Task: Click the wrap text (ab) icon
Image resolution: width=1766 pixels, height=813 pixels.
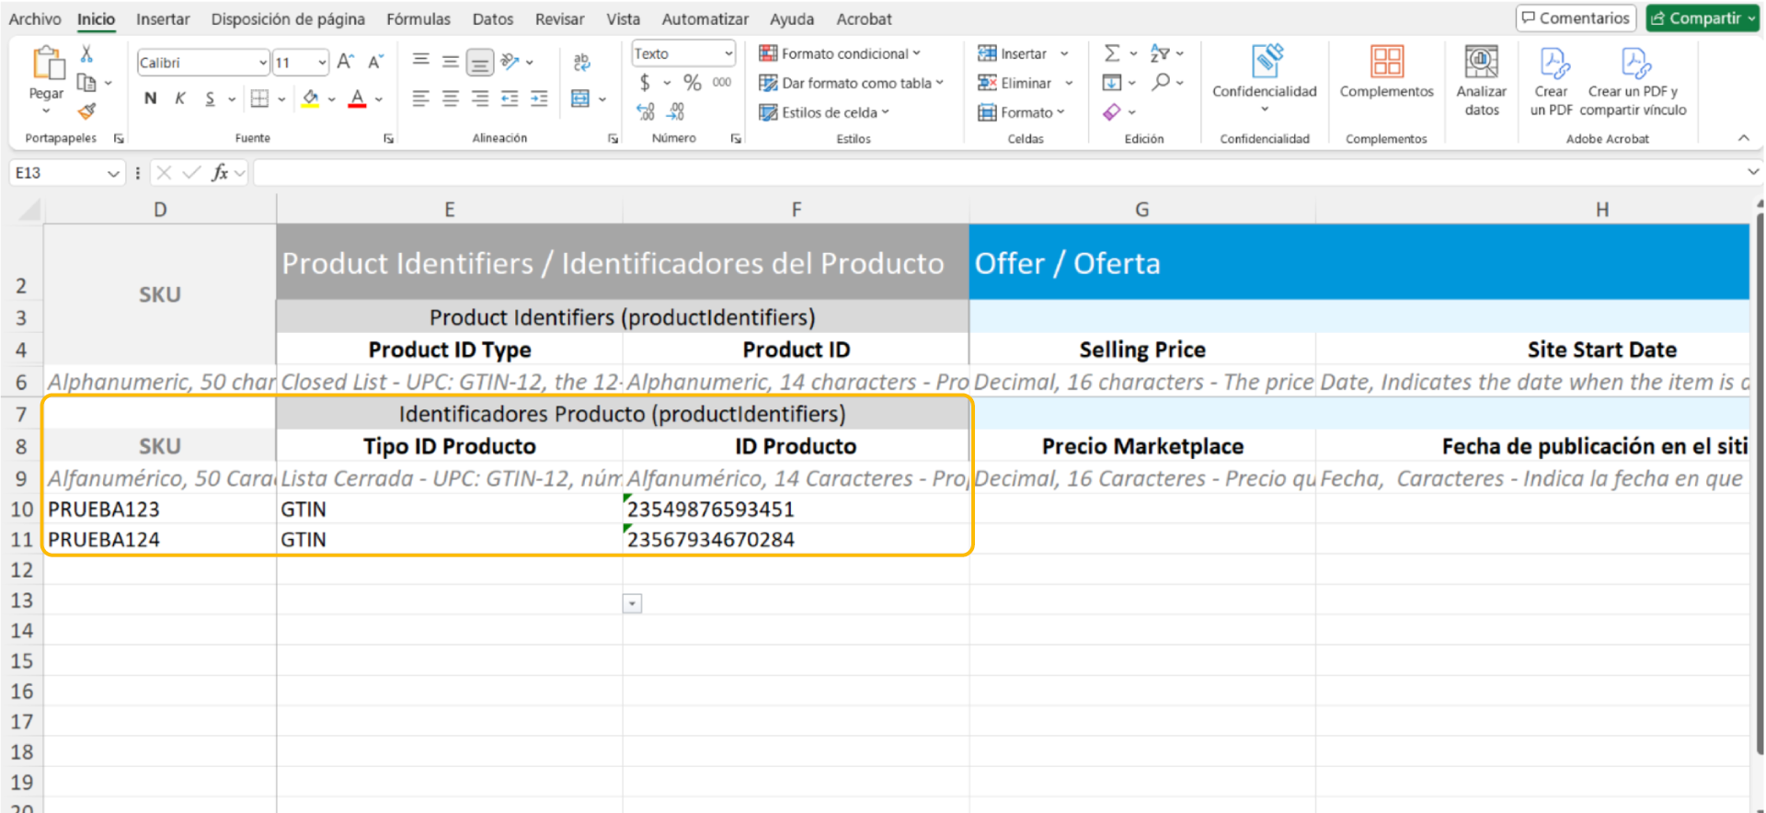Action: [x=581, y=62]
